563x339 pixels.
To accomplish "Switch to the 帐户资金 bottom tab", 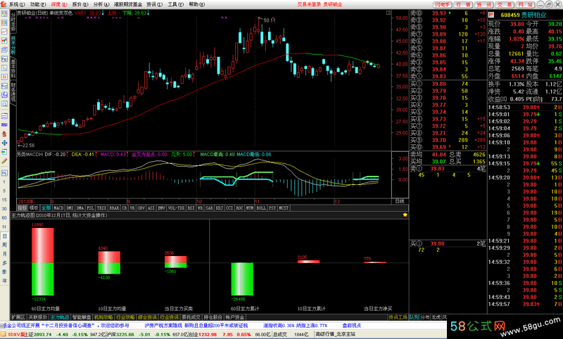I will pos(235,317).
